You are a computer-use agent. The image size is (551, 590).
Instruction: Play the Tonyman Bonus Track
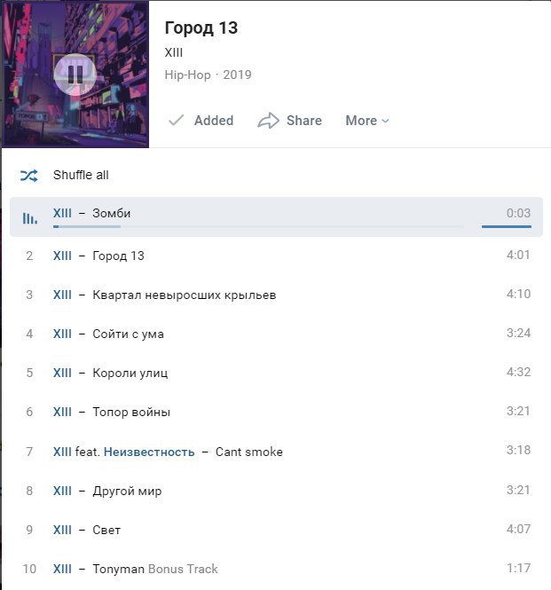pyautogui.click(x=276, y=569)
